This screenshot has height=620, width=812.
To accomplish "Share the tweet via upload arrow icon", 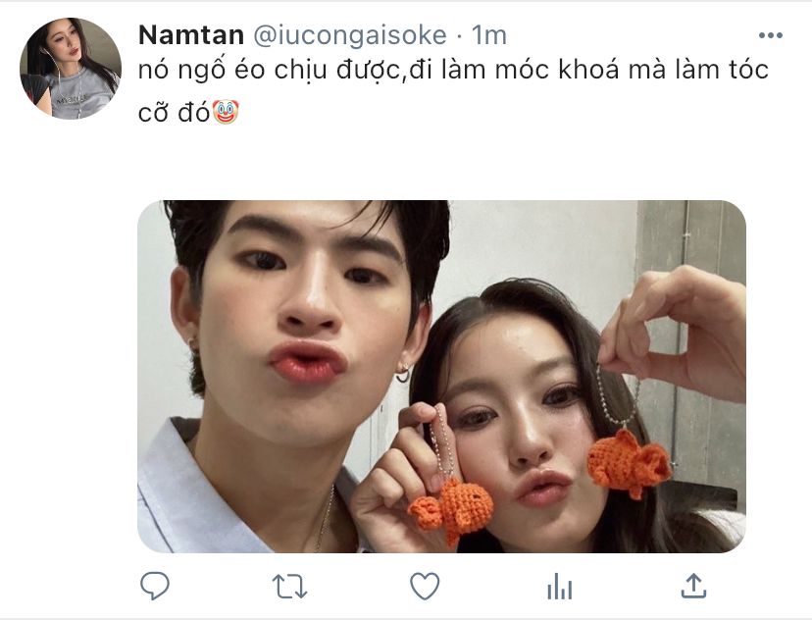I will (693, 586).
